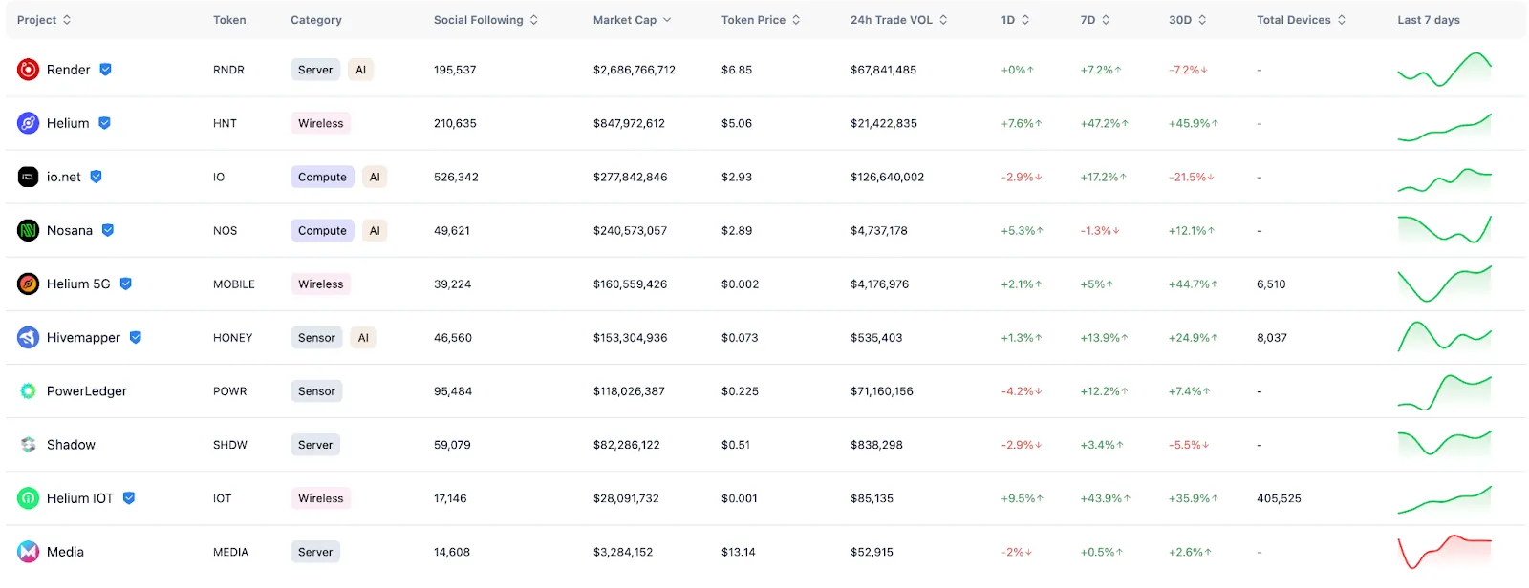Click the Wireless tag on Helium row
Image resolution: width=1529 pixels, height=588 pixels.
tap(320, 123)
